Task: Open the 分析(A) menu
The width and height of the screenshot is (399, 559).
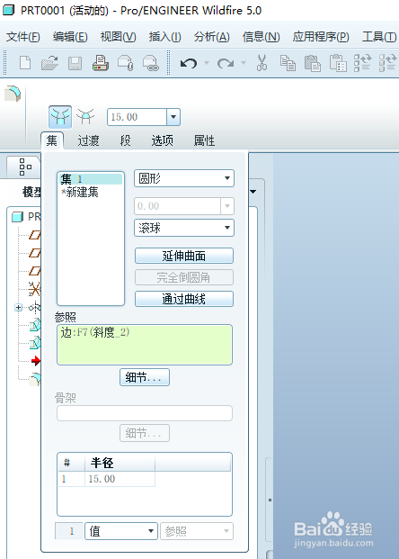Action: pos(212,37)
